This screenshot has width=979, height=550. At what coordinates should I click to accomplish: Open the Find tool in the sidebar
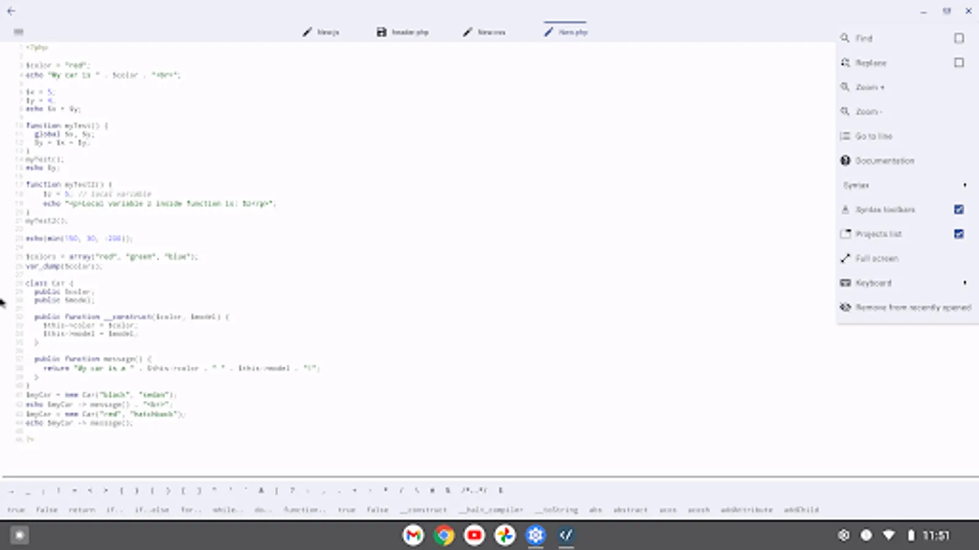(863, 38)
